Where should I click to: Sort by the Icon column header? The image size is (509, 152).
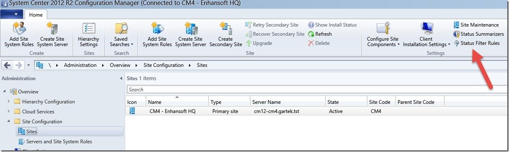pyautogui.click(x=136, y=102)
